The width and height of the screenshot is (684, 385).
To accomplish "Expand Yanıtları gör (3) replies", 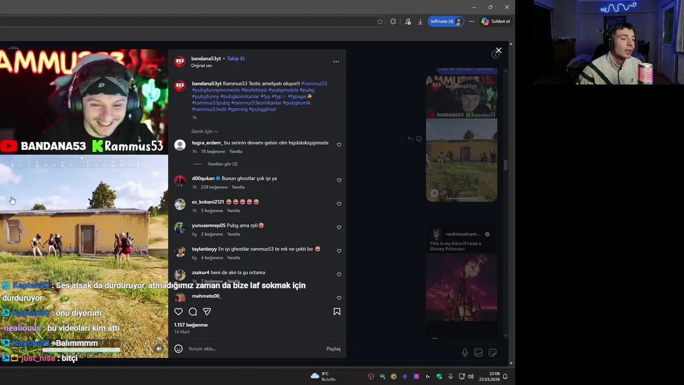I will tap(222, 164).
